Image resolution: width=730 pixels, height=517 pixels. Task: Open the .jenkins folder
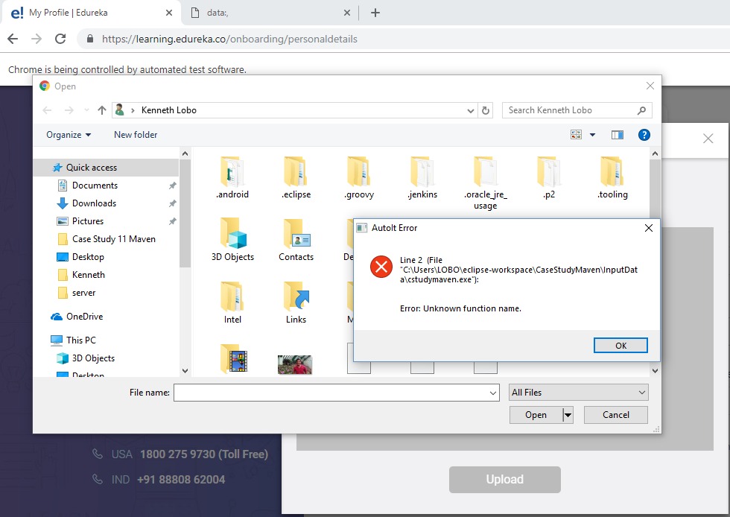click(422, 178)
